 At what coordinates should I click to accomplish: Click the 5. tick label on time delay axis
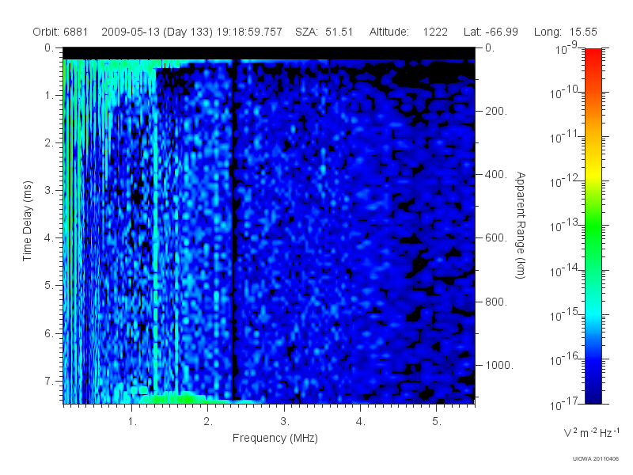coord(48,285)
